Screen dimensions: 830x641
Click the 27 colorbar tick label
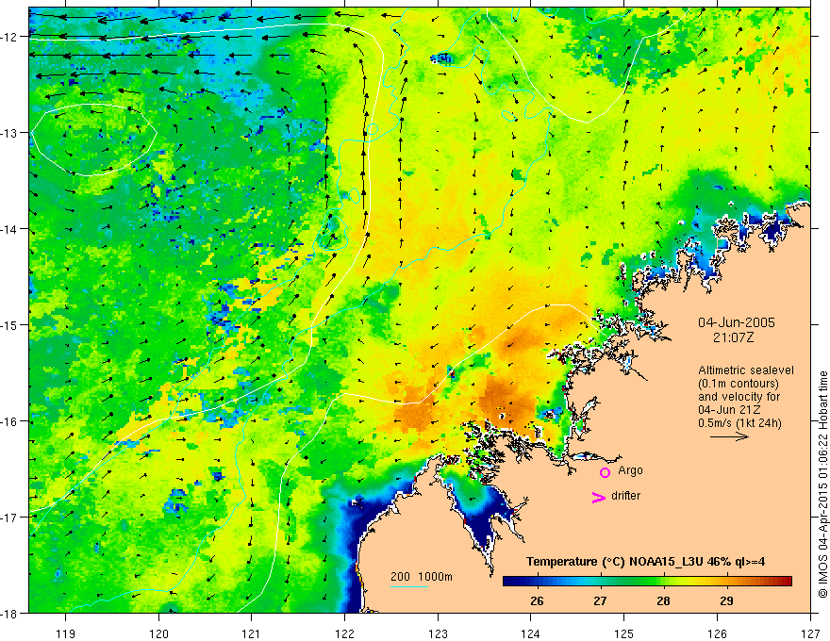(600, 600)
